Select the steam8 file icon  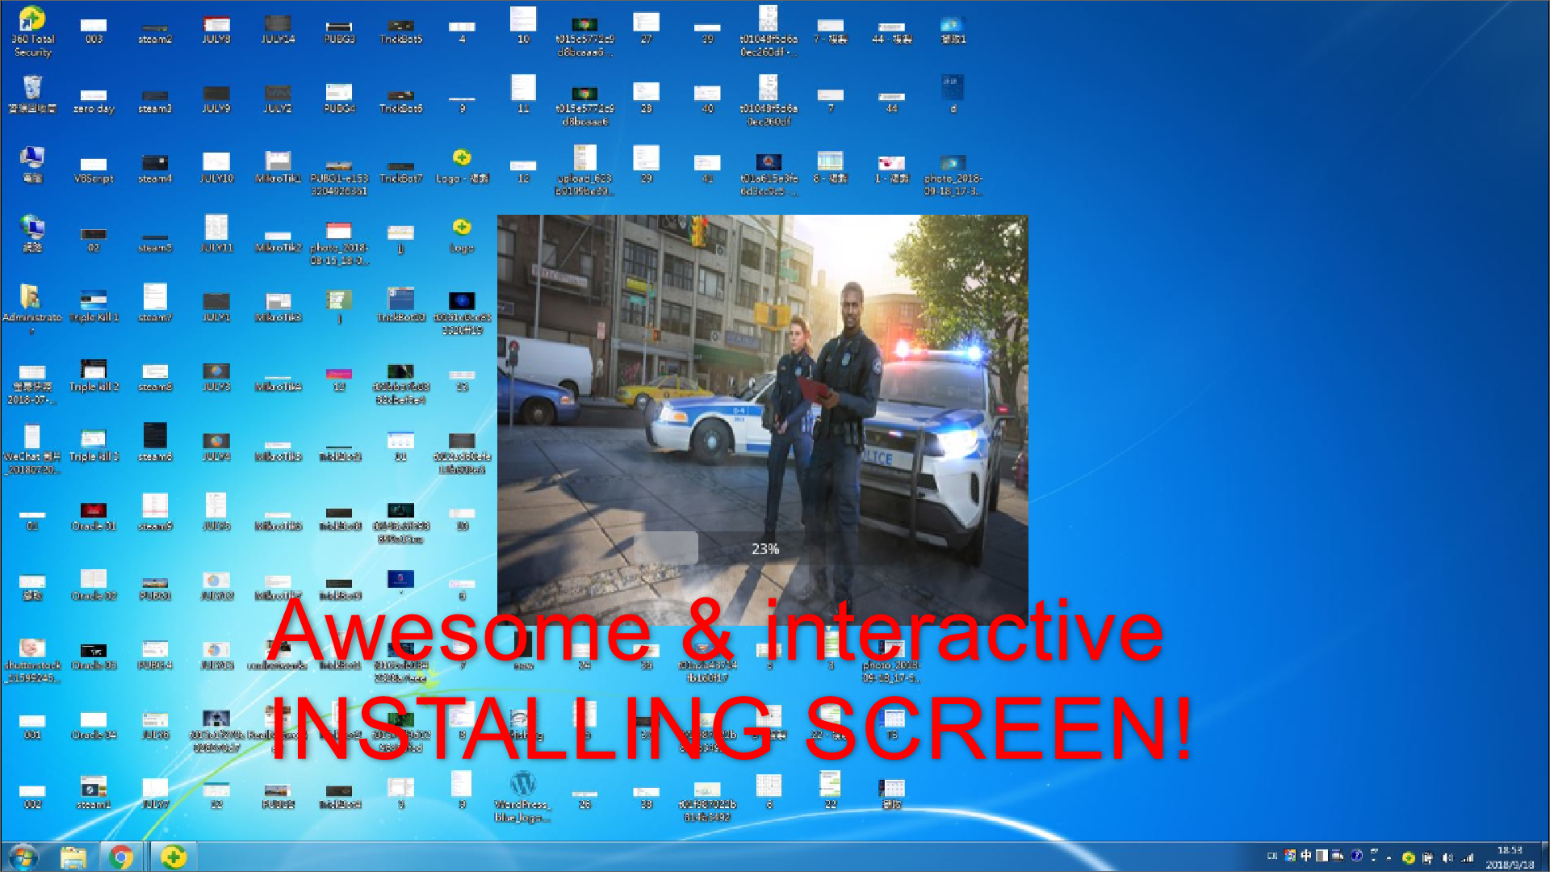tap(155, 377)
